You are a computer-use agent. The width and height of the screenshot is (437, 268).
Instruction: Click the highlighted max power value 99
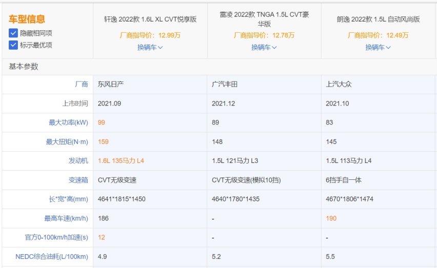[x=102, y=122]
